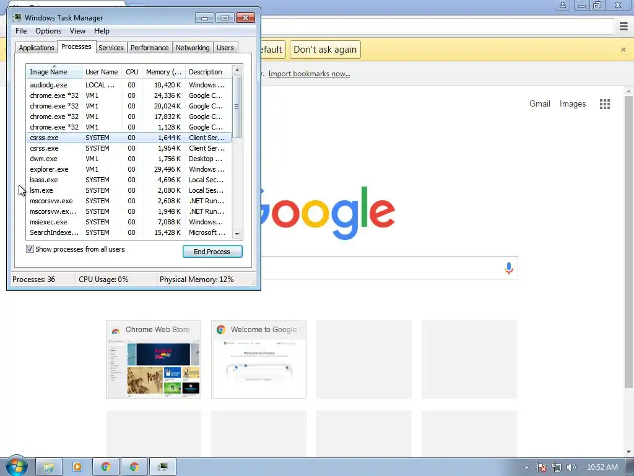
Task: Select mscorsvw.exe row using 2,608 K
Action: [x=129, y=201]
